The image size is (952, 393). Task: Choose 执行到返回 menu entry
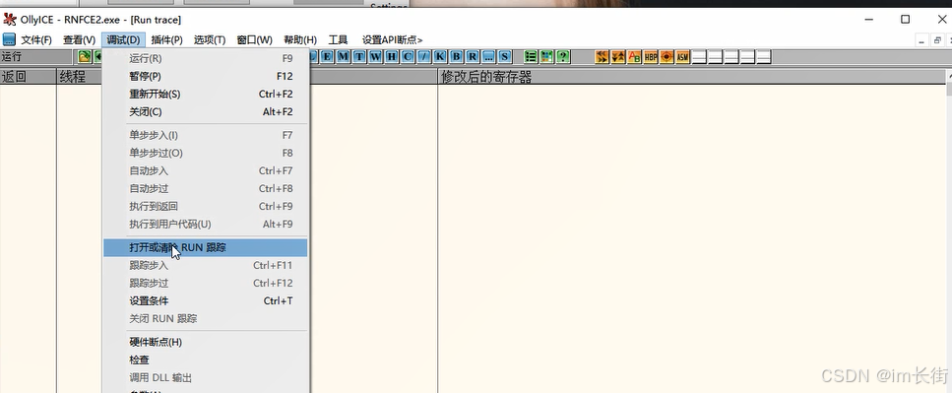[205, 207]
